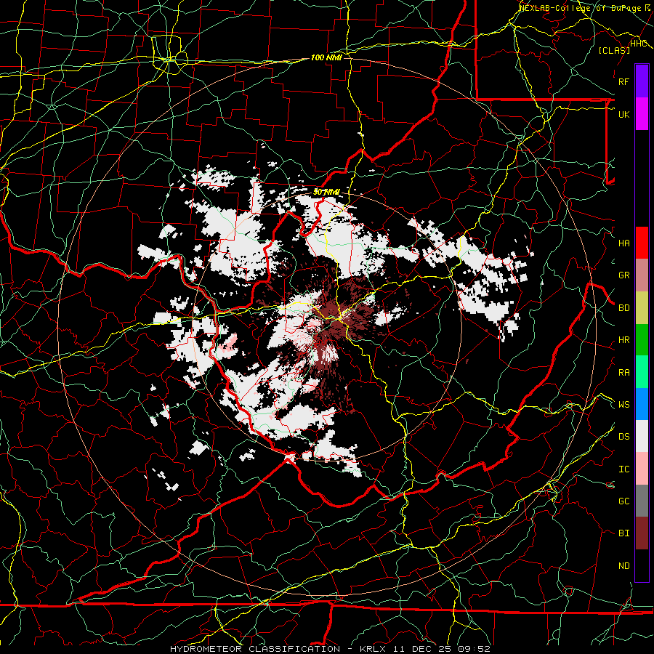Click the blue WS legend color swatch
Viewport: 654px width, 654px height.
point(642,404)
